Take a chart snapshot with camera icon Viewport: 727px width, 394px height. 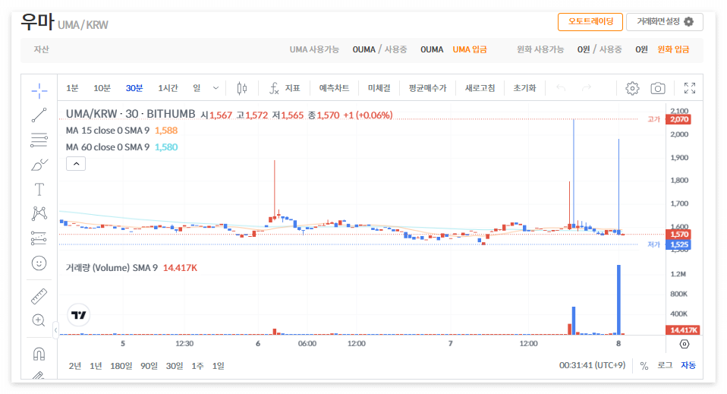658,88
